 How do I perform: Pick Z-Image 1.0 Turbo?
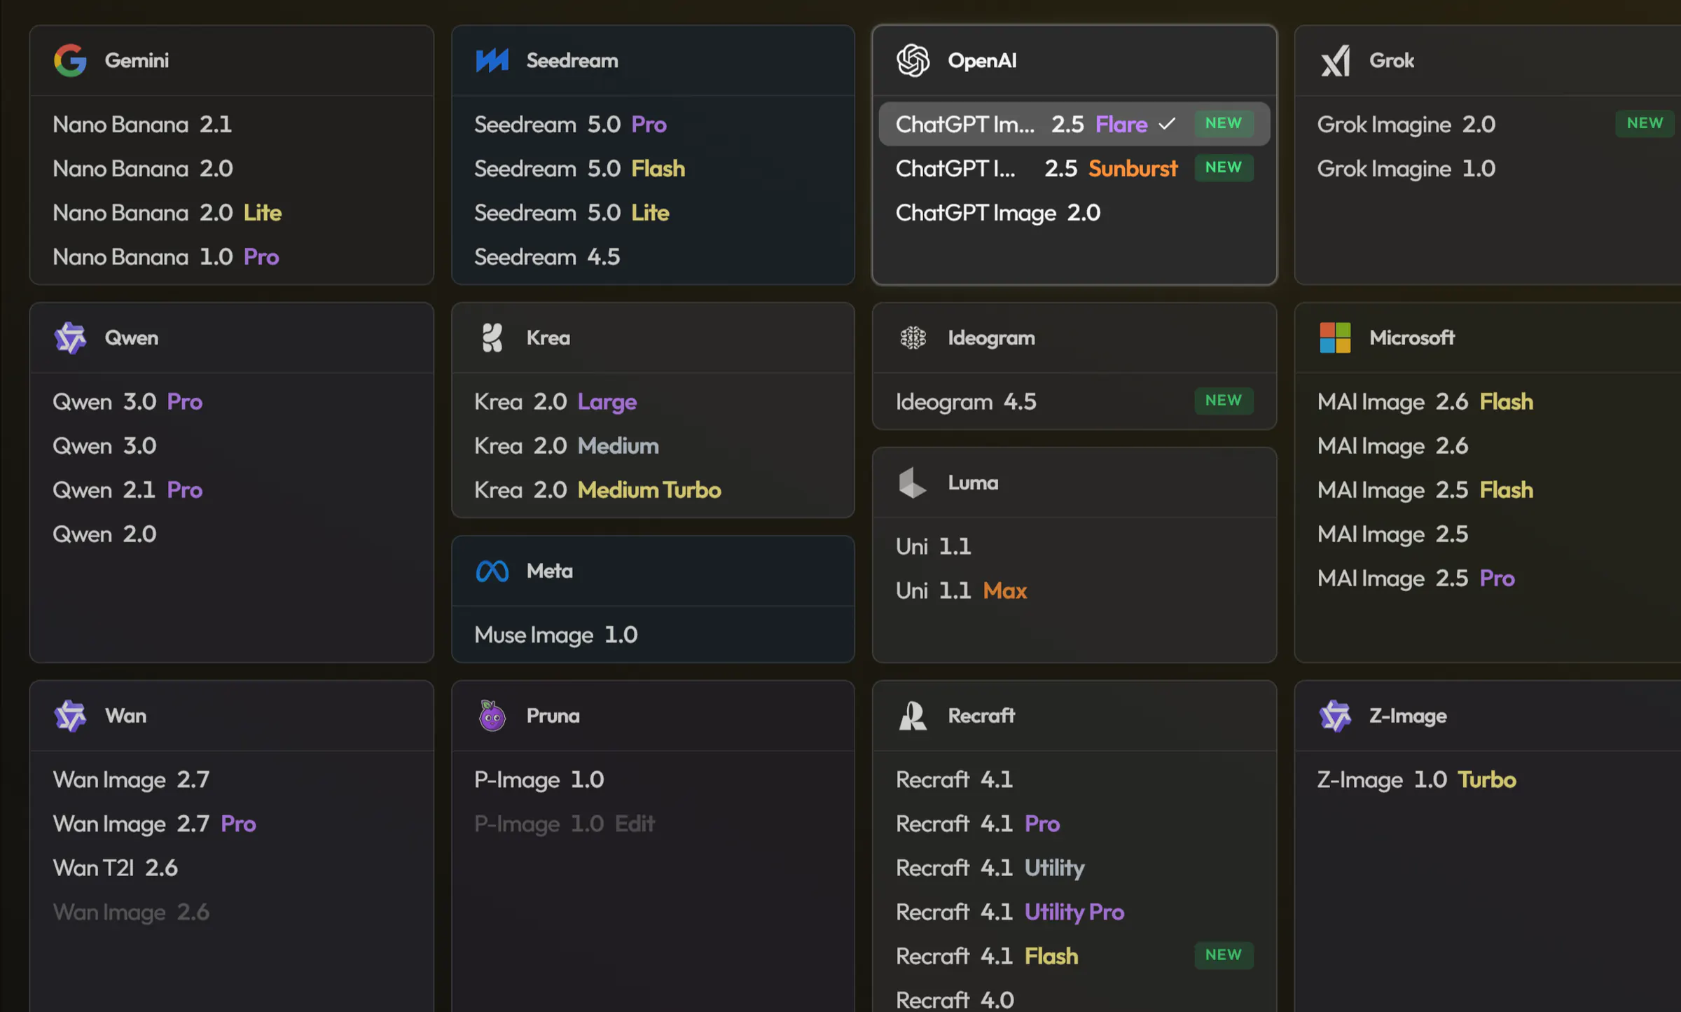pos(1492,779)
